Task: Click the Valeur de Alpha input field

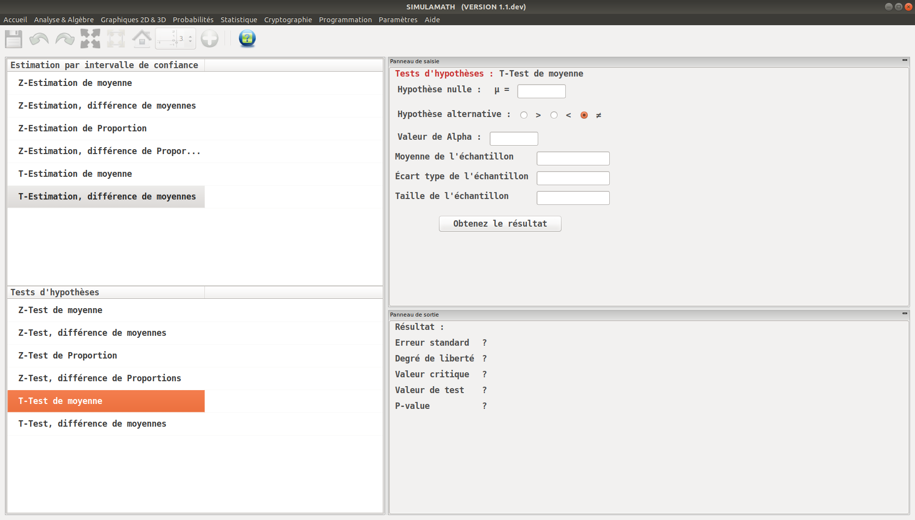Action: tap(514, 138)
